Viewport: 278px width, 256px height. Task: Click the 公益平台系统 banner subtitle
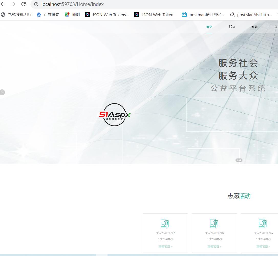(x=238, y=88)
